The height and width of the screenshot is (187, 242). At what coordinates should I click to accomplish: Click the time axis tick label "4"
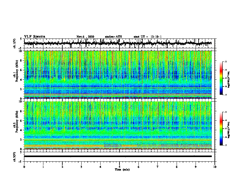pos(100,167)
